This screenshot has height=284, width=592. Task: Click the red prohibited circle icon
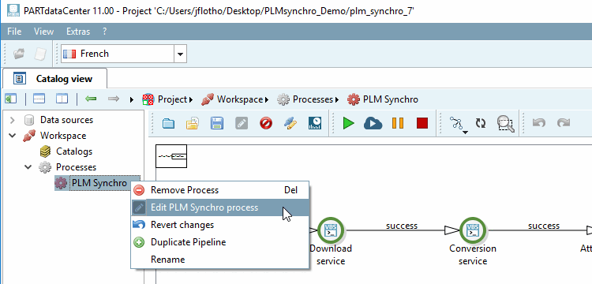click(x=266, y=123)
